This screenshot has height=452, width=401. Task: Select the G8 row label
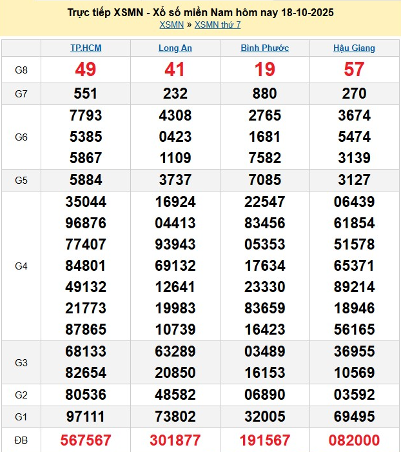[x=21, y=70]
